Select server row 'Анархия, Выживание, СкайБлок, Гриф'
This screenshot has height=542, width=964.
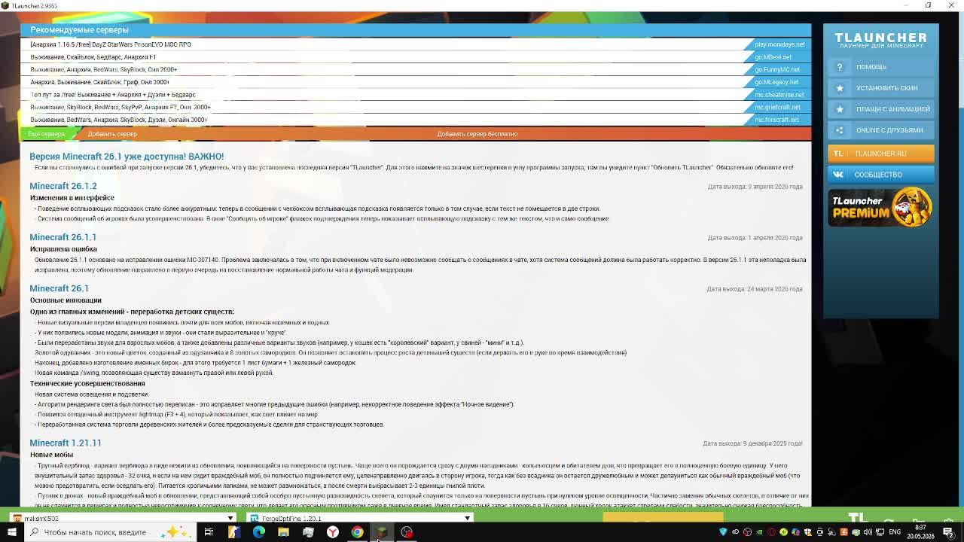point(416,82)
